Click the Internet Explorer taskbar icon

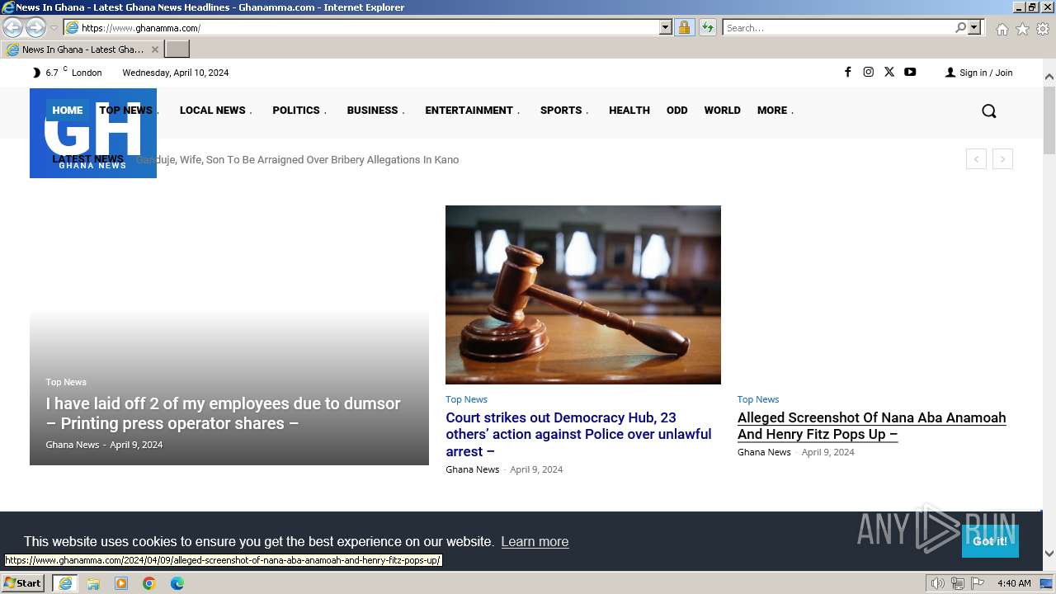pyautogui.click(x=65, y=583)
